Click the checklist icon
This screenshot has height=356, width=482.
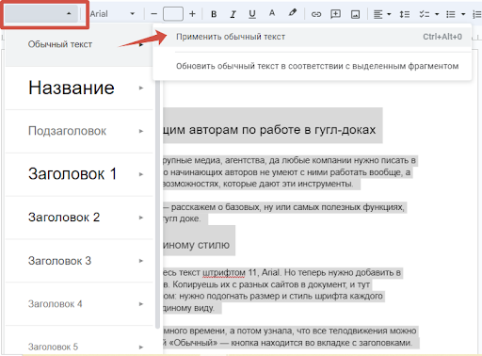tap(424, 14)
